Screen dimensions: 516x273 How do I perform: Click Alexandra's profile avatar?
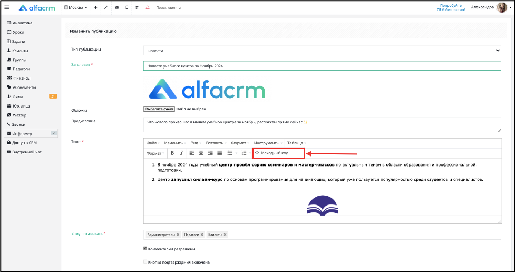[502, 7]
